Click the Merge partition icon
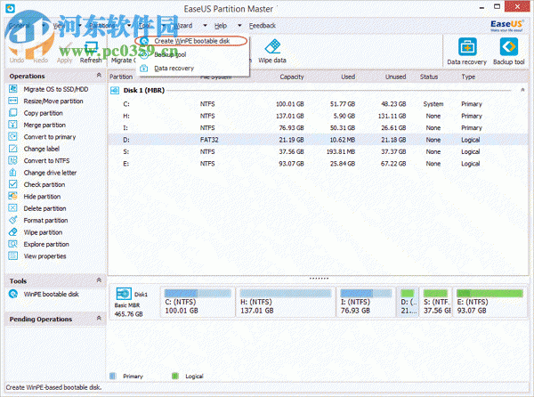 [x=13, y=125]
